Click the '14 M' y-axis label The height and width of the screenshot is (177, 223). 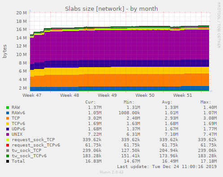tap(22, 38)
